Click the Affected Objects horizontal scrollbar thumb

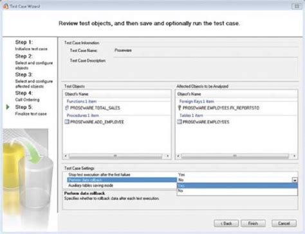click(235, 156)
